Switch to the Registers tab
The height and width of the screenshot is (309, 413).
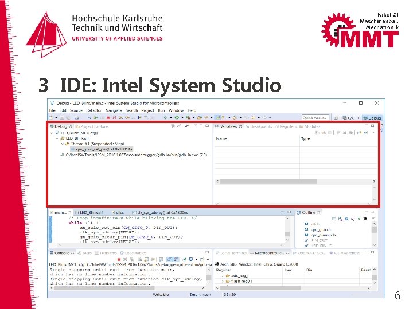coord(286,126)
